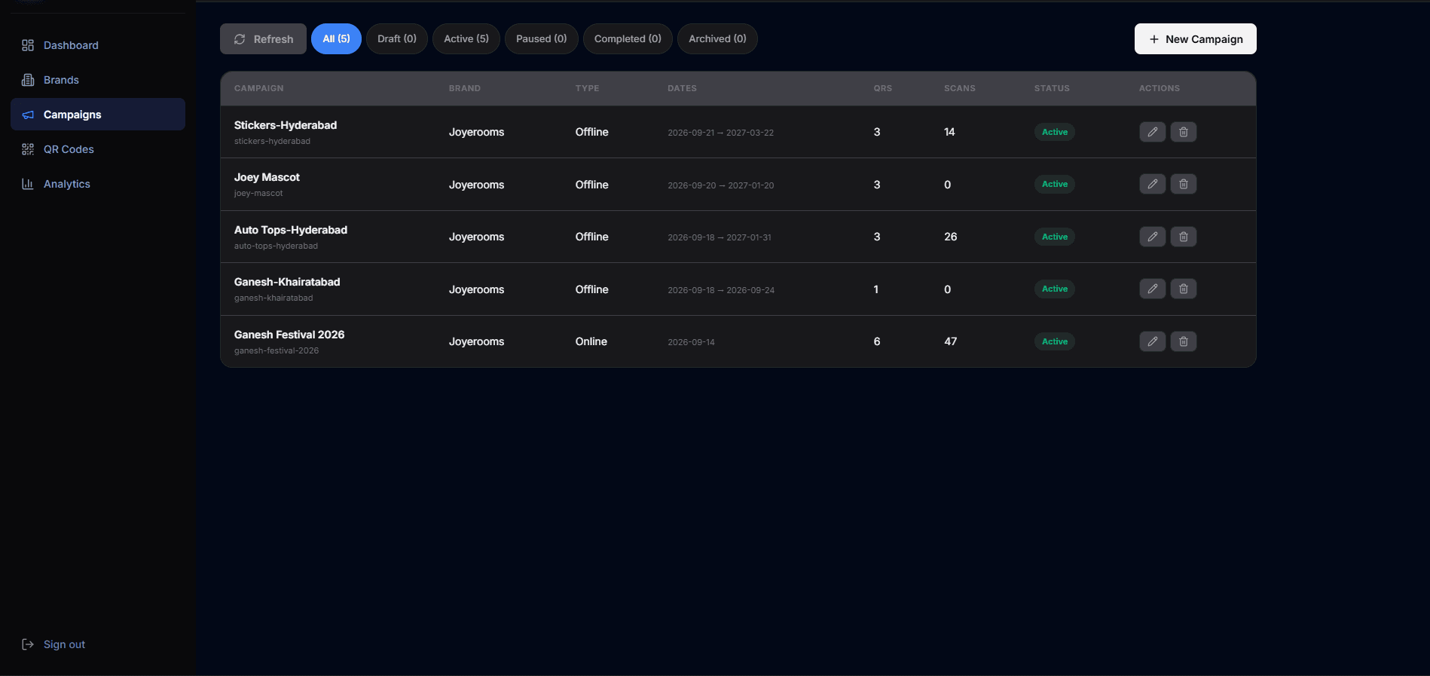Open QR Codes page from sidebar
The height and width of the screenshot is (676, 1430).
(x=98, y=149)
